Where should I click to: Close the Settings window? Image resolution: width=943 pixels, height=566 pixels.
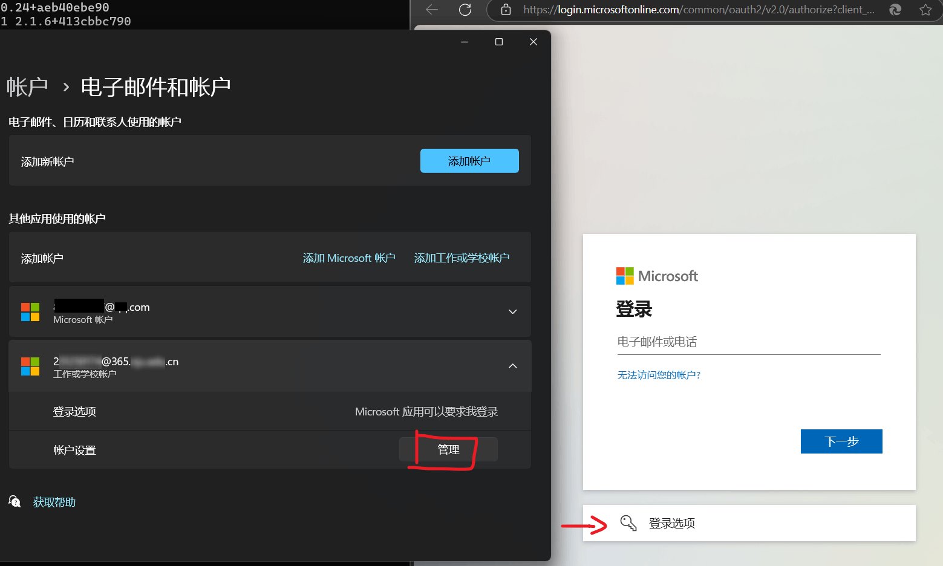click(x=533, y=42)
